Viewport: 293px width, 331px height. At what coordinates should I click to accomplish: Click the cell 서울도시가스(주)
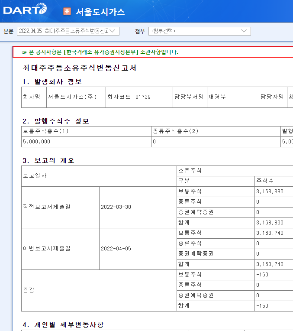click(76, 97)
